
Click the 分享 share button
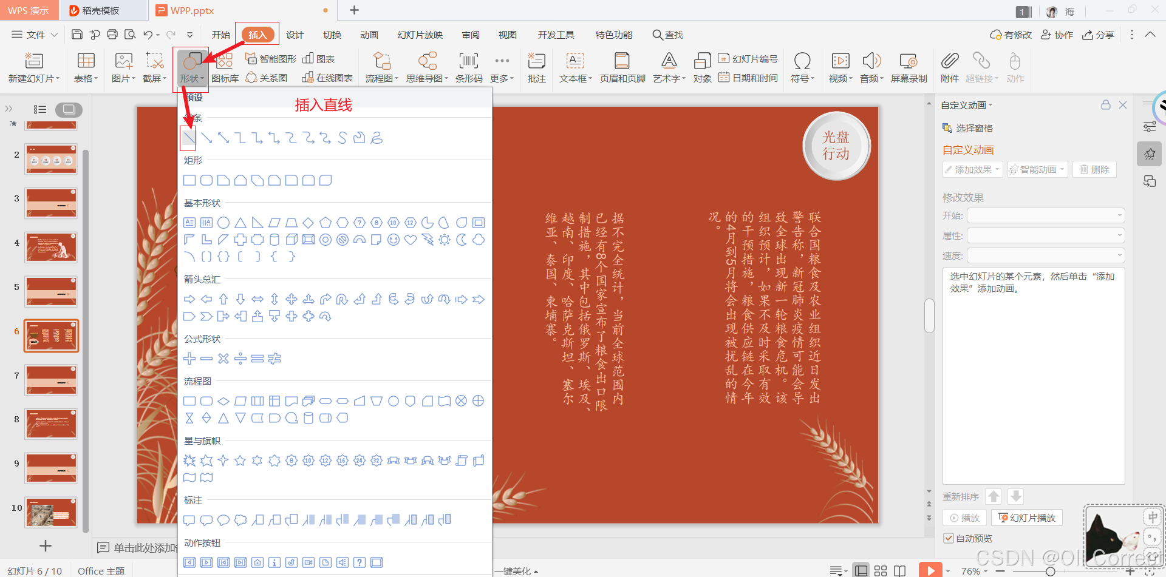coord(1098,35)
